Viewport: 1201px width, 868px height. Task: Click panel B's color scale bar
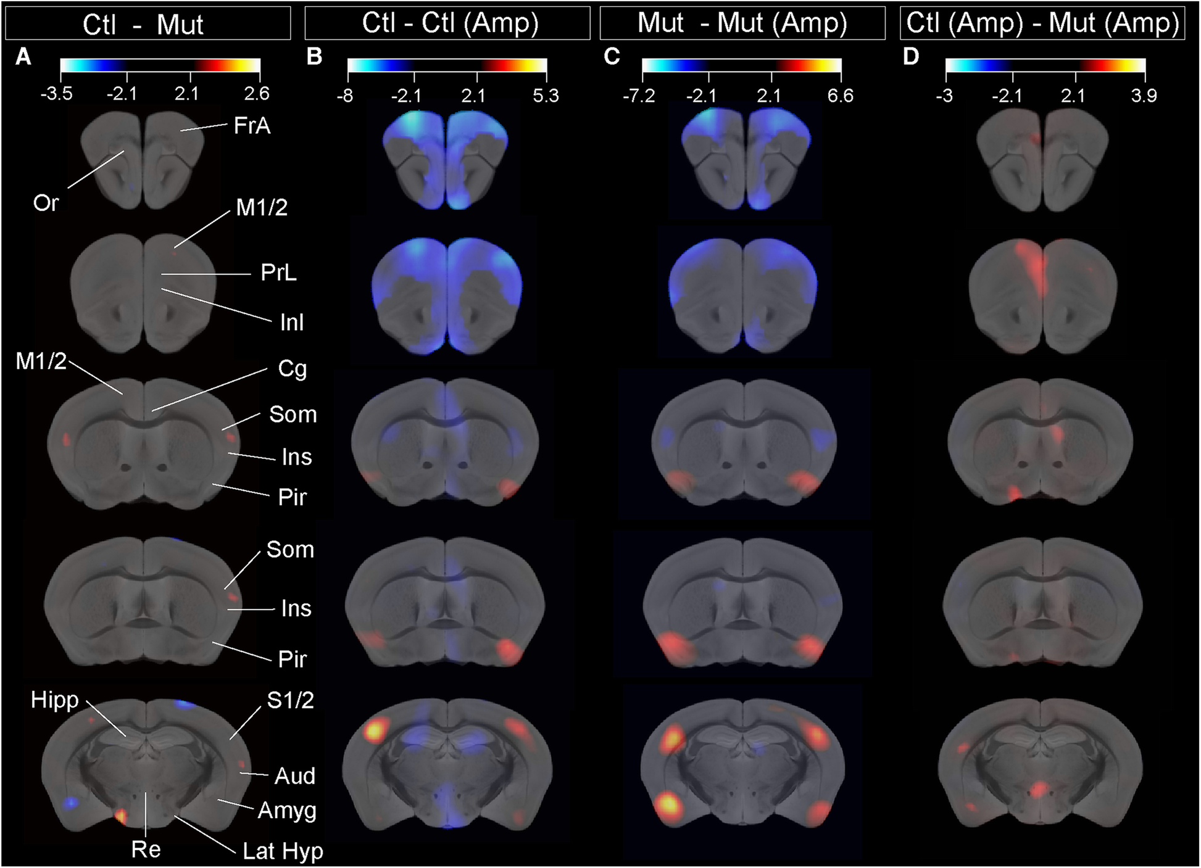click(447, 66)
